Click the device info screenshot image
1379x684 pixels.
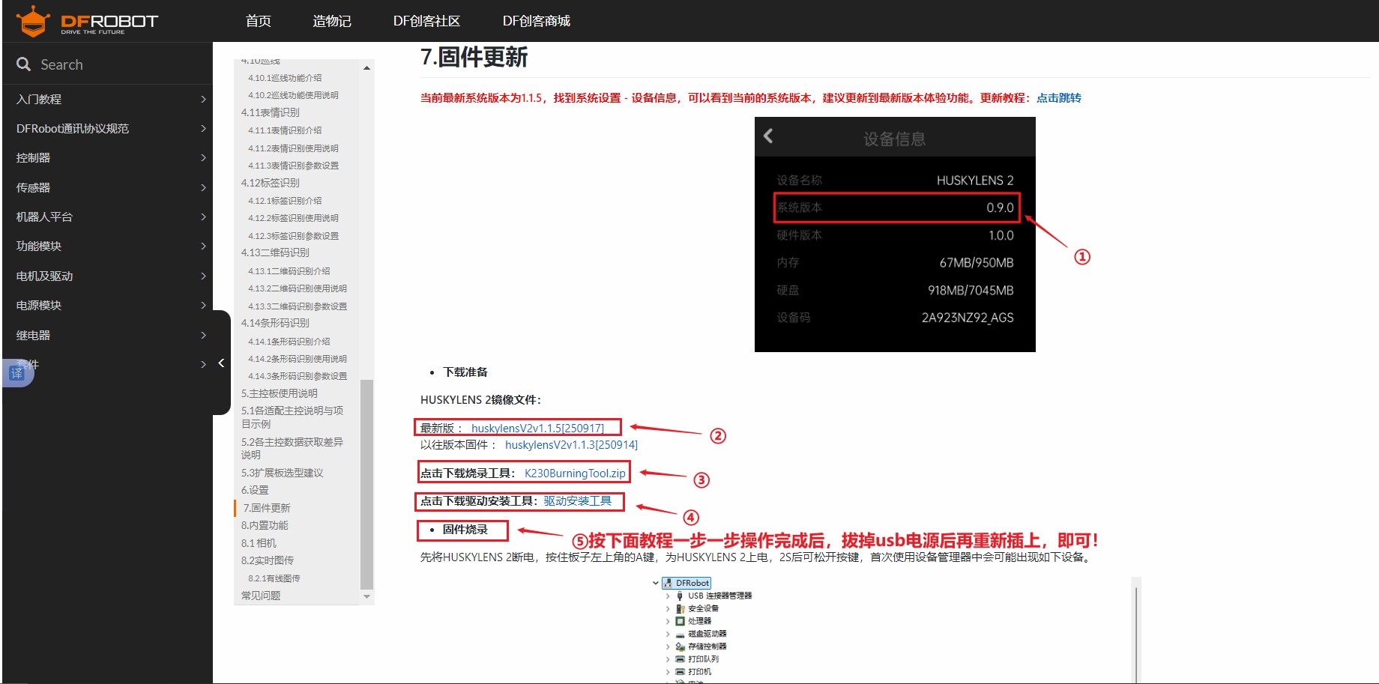click(895, 234)
